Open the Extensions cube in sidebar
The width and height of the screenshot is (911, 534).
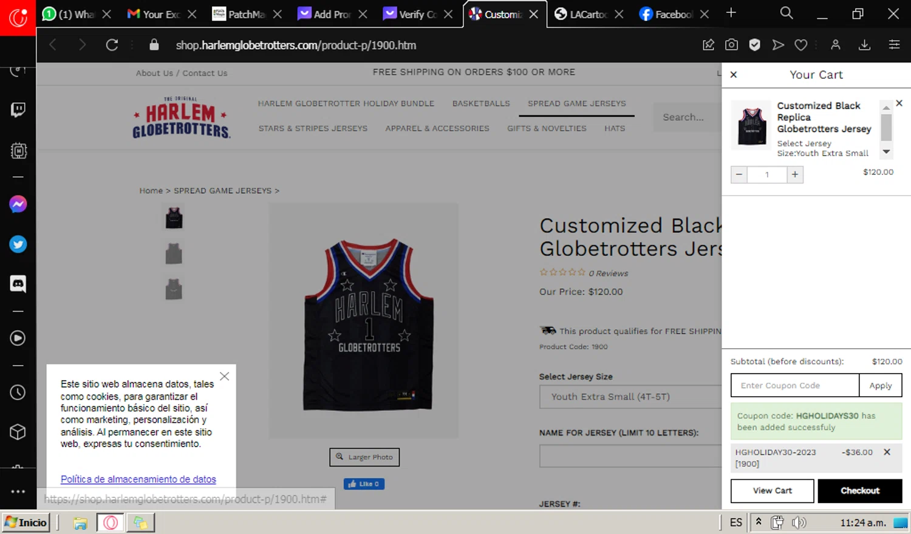[x=18, y=432]
